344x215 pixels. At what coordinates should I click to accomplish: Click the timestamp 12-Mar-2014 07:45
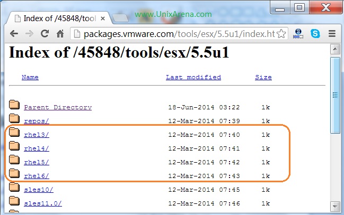click(204, 190)
